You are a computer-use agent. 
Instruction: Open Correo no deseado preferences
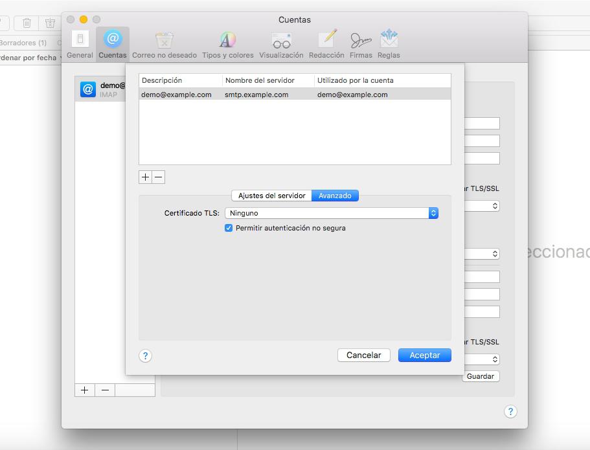[x=165, y=44]
